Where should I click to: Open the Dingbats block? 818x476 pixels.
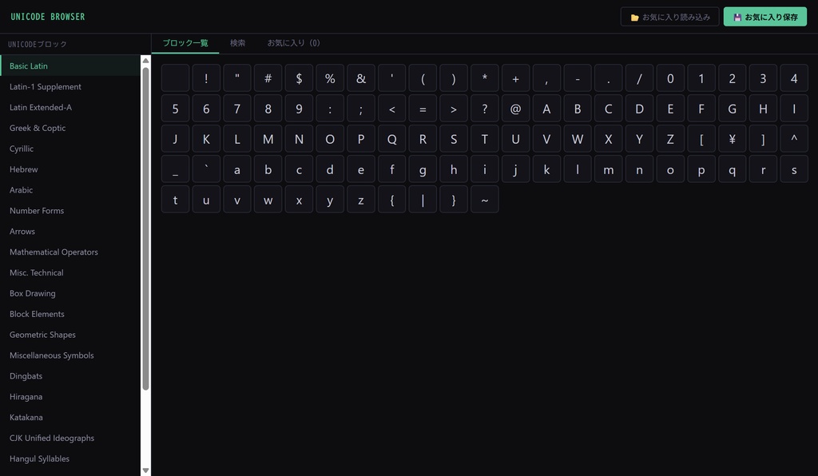point(70,376)
